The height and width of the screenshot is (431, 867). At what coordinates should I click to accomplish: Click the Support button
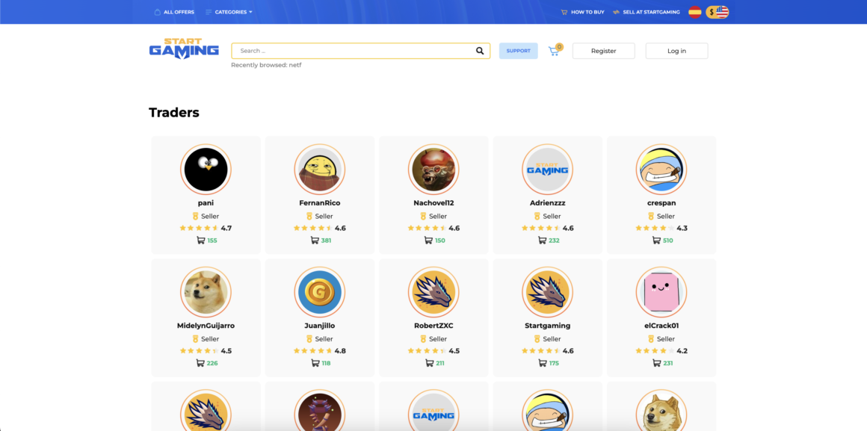point(518,51)
